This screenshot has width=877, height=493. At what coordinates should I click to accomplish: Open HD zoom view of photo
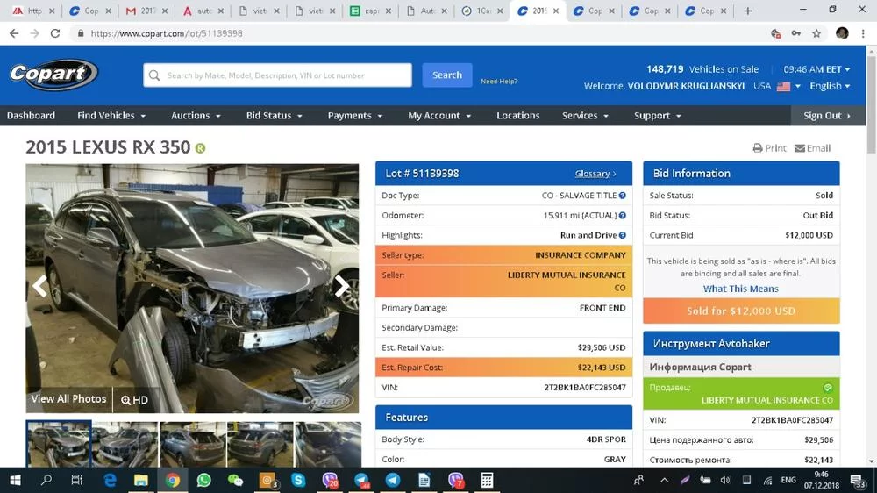(x=135, y=400)
